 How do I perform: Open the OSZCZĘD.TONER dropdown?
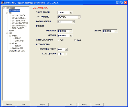66,49
